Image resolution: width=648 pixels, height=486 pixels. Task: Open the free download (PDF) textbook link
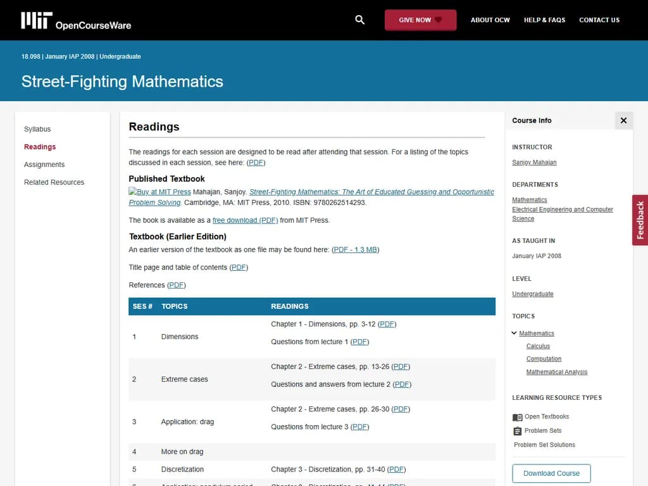point(246,220)
